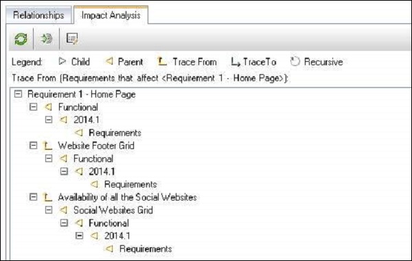Switch to the Relationships tab
The width and height of the screenshot is (412, 261).
(38, 15)
